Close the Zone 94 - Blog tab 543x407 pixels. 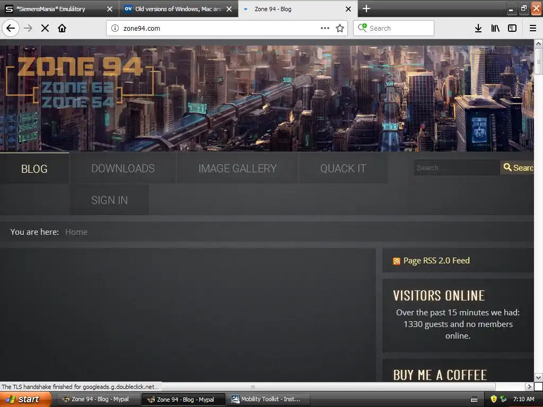(x=348, y=9)
